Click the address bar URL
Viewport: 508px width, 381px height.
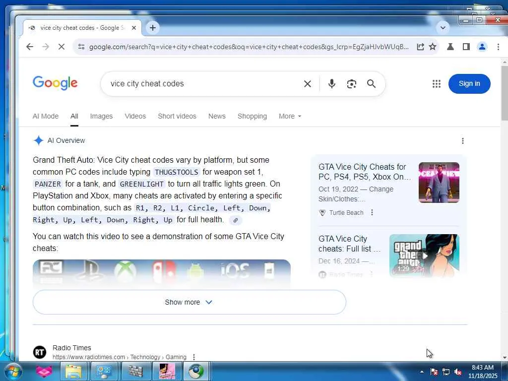coord(249,47)
